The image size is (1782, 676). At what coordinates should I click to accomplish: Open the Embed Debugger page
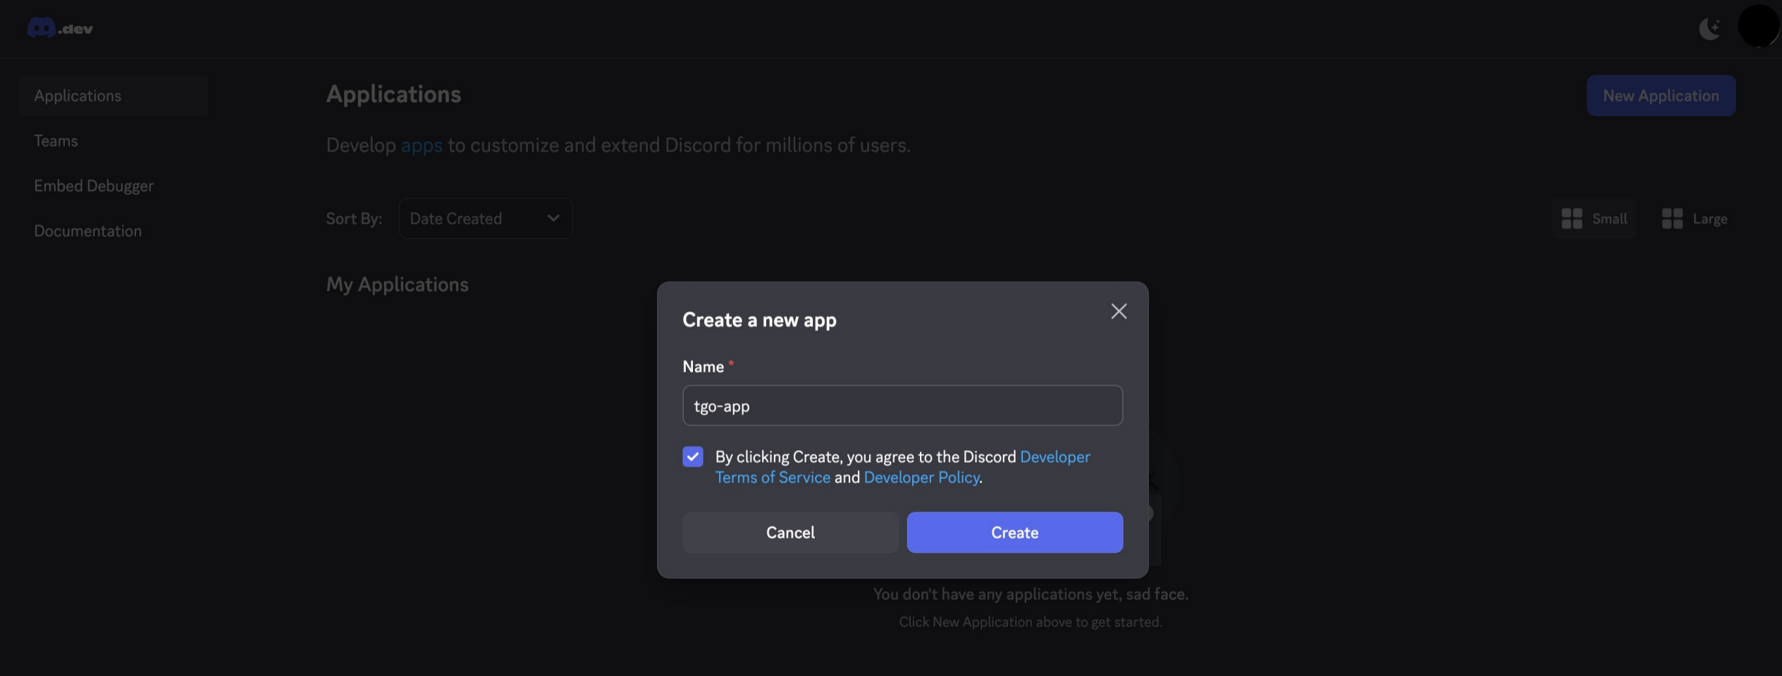93,186
